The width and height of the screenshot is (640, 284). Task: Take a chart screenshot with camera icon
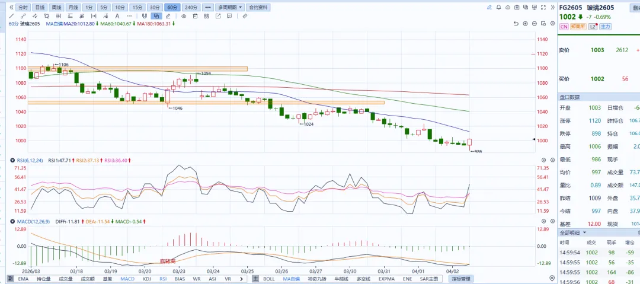(517, 7)
